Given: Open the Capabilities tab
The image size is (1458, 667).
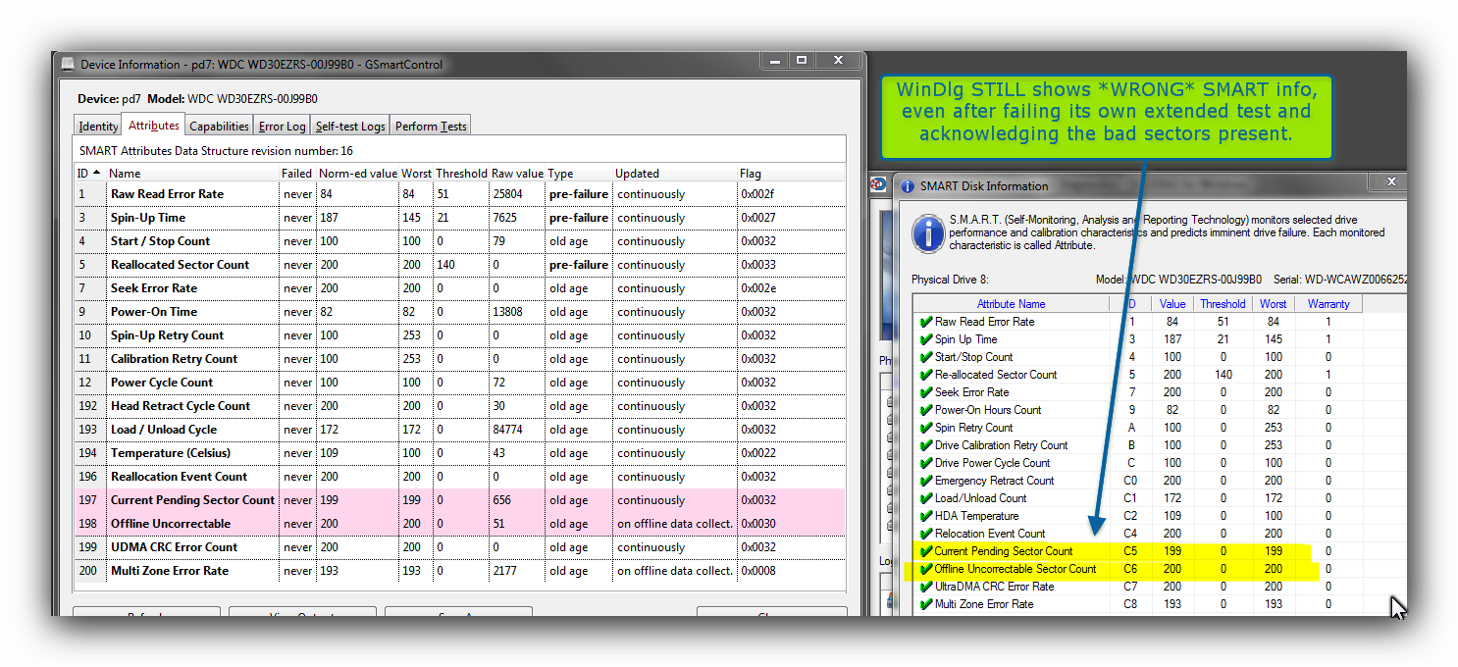Looking at the screenshot, I should tap(219, 126).
